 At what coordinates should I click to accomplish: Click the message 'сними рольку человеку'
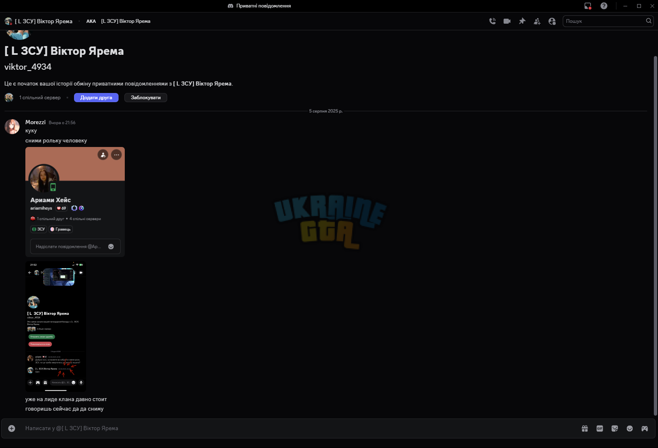coord(56,141)
